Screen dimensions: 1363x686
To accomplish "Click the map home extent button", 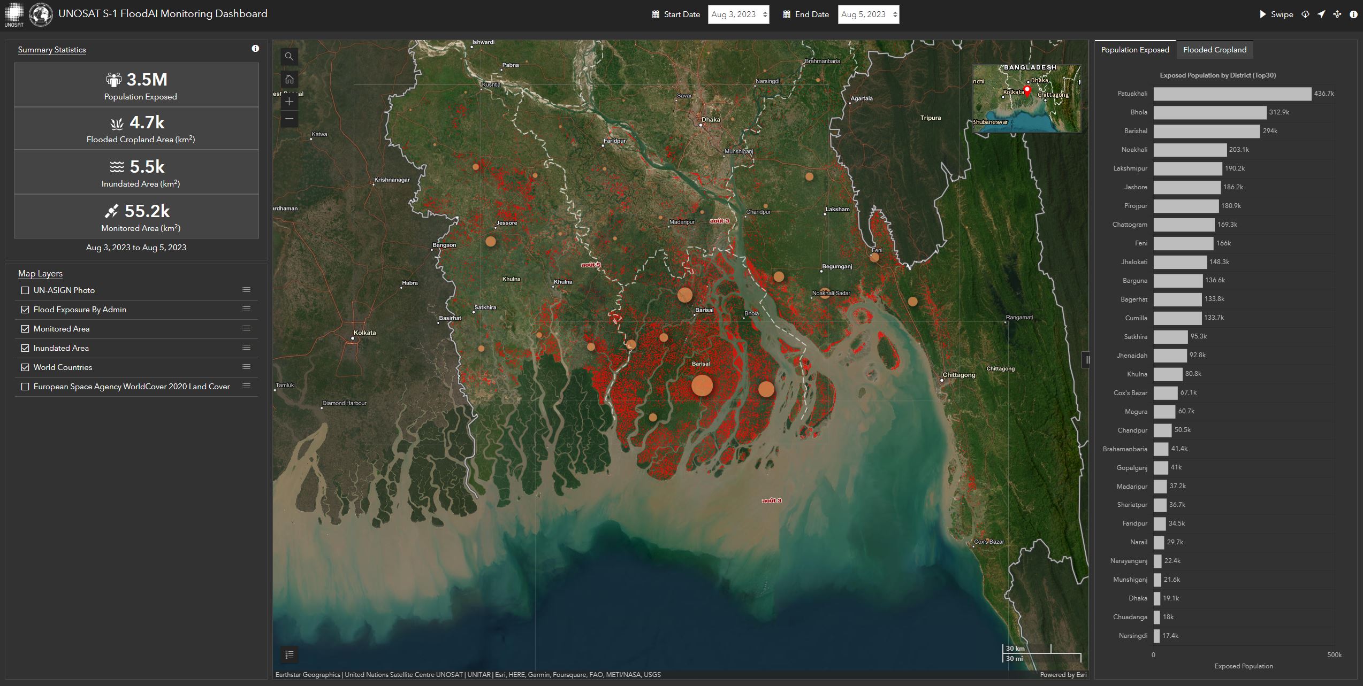I will click(289, 80).
